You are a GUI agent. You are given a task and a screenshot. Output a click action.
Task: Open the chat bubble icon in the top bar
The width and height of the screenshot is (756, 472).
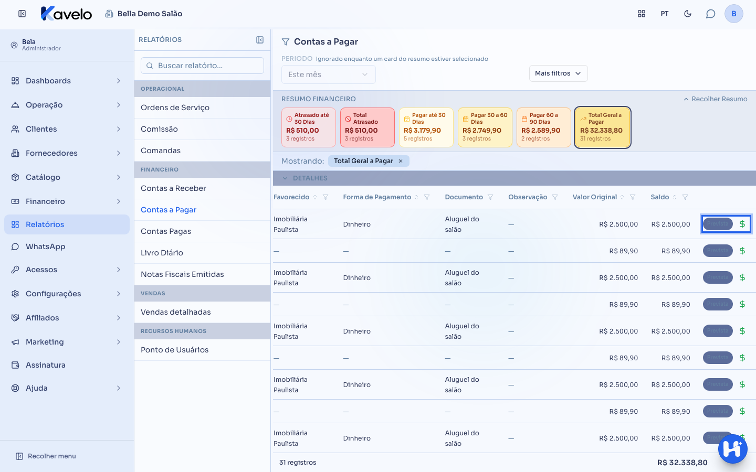click(711, 14)
